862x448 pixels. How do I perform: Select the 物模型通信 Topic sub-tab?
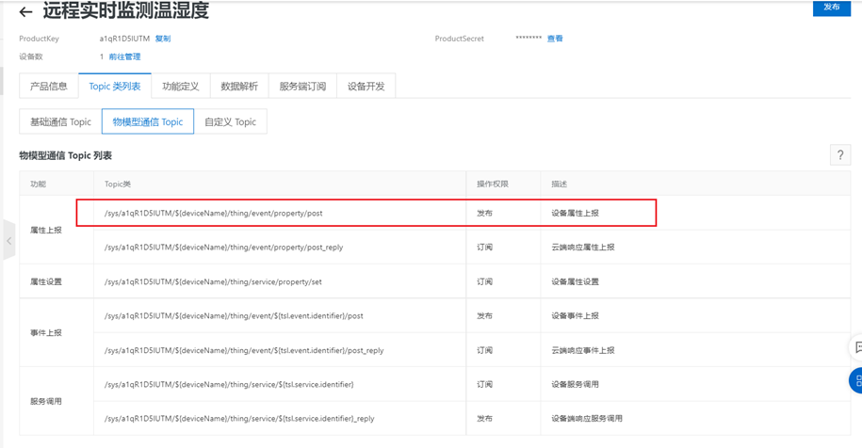tap(148, 122)
